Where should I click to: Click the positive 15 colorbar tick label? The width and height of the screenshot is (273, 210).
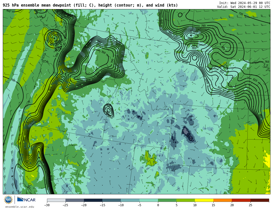(x=213, y=205)
